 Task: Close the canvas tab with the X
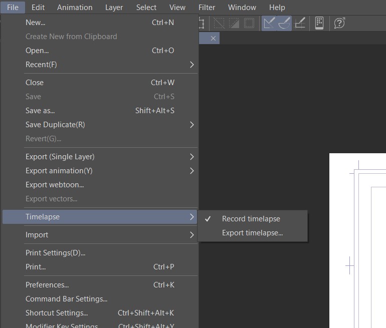[x=213, y=39]
